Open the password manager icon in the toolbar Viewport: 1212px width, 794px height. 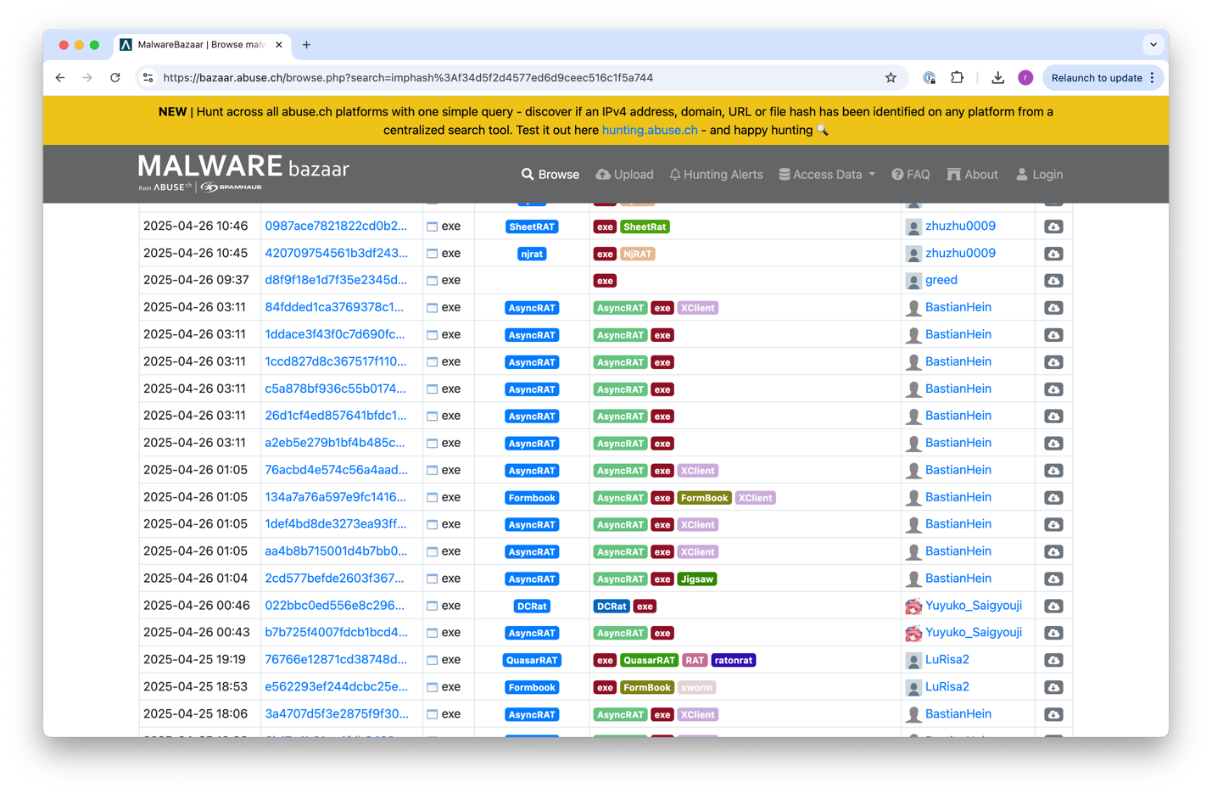point(930,78)
